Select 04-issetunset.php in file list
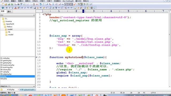171x96 pixels. (x=7, y=65)
